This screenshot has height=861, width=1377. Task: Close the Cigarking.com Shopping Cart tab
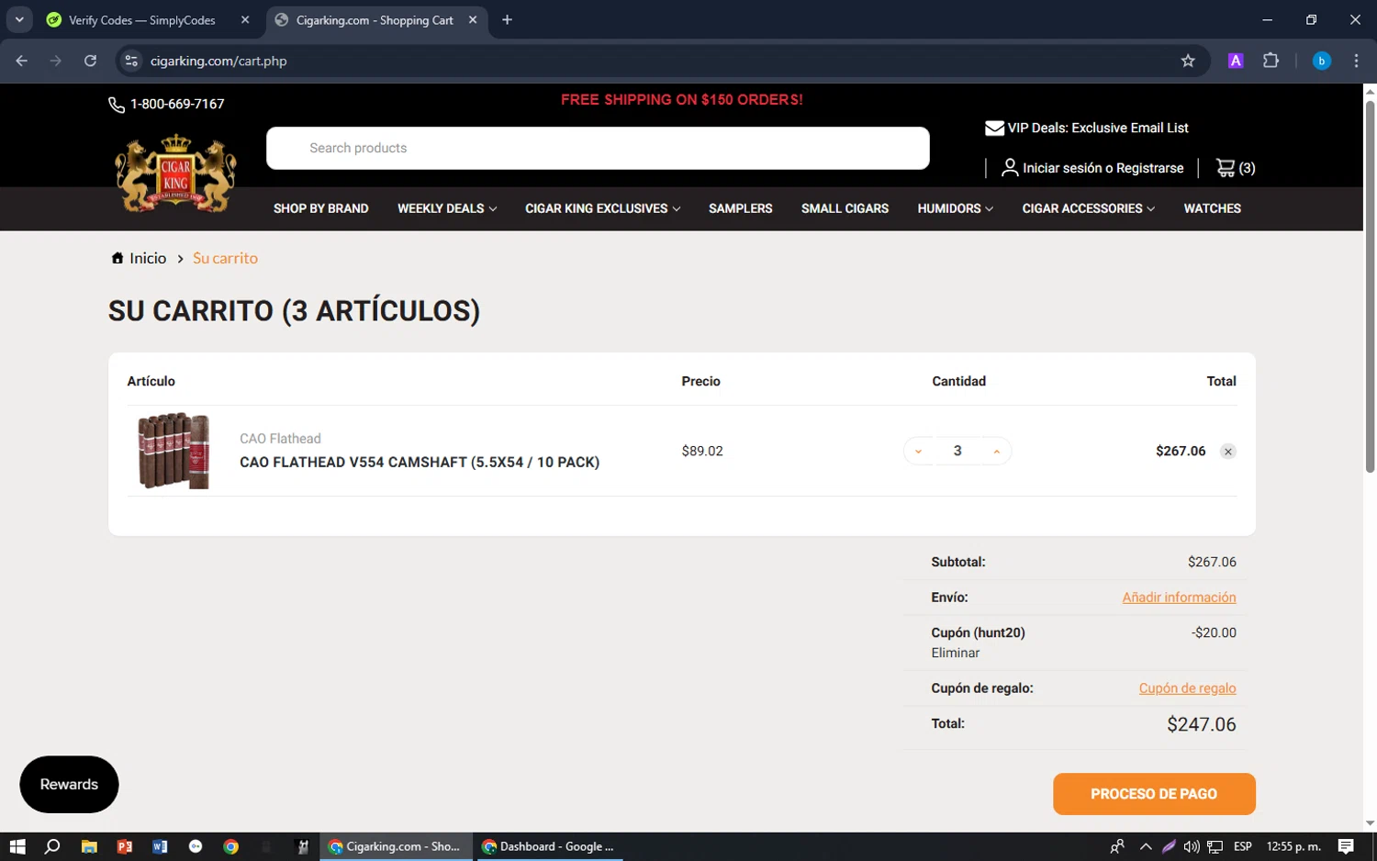pos(473,19)
